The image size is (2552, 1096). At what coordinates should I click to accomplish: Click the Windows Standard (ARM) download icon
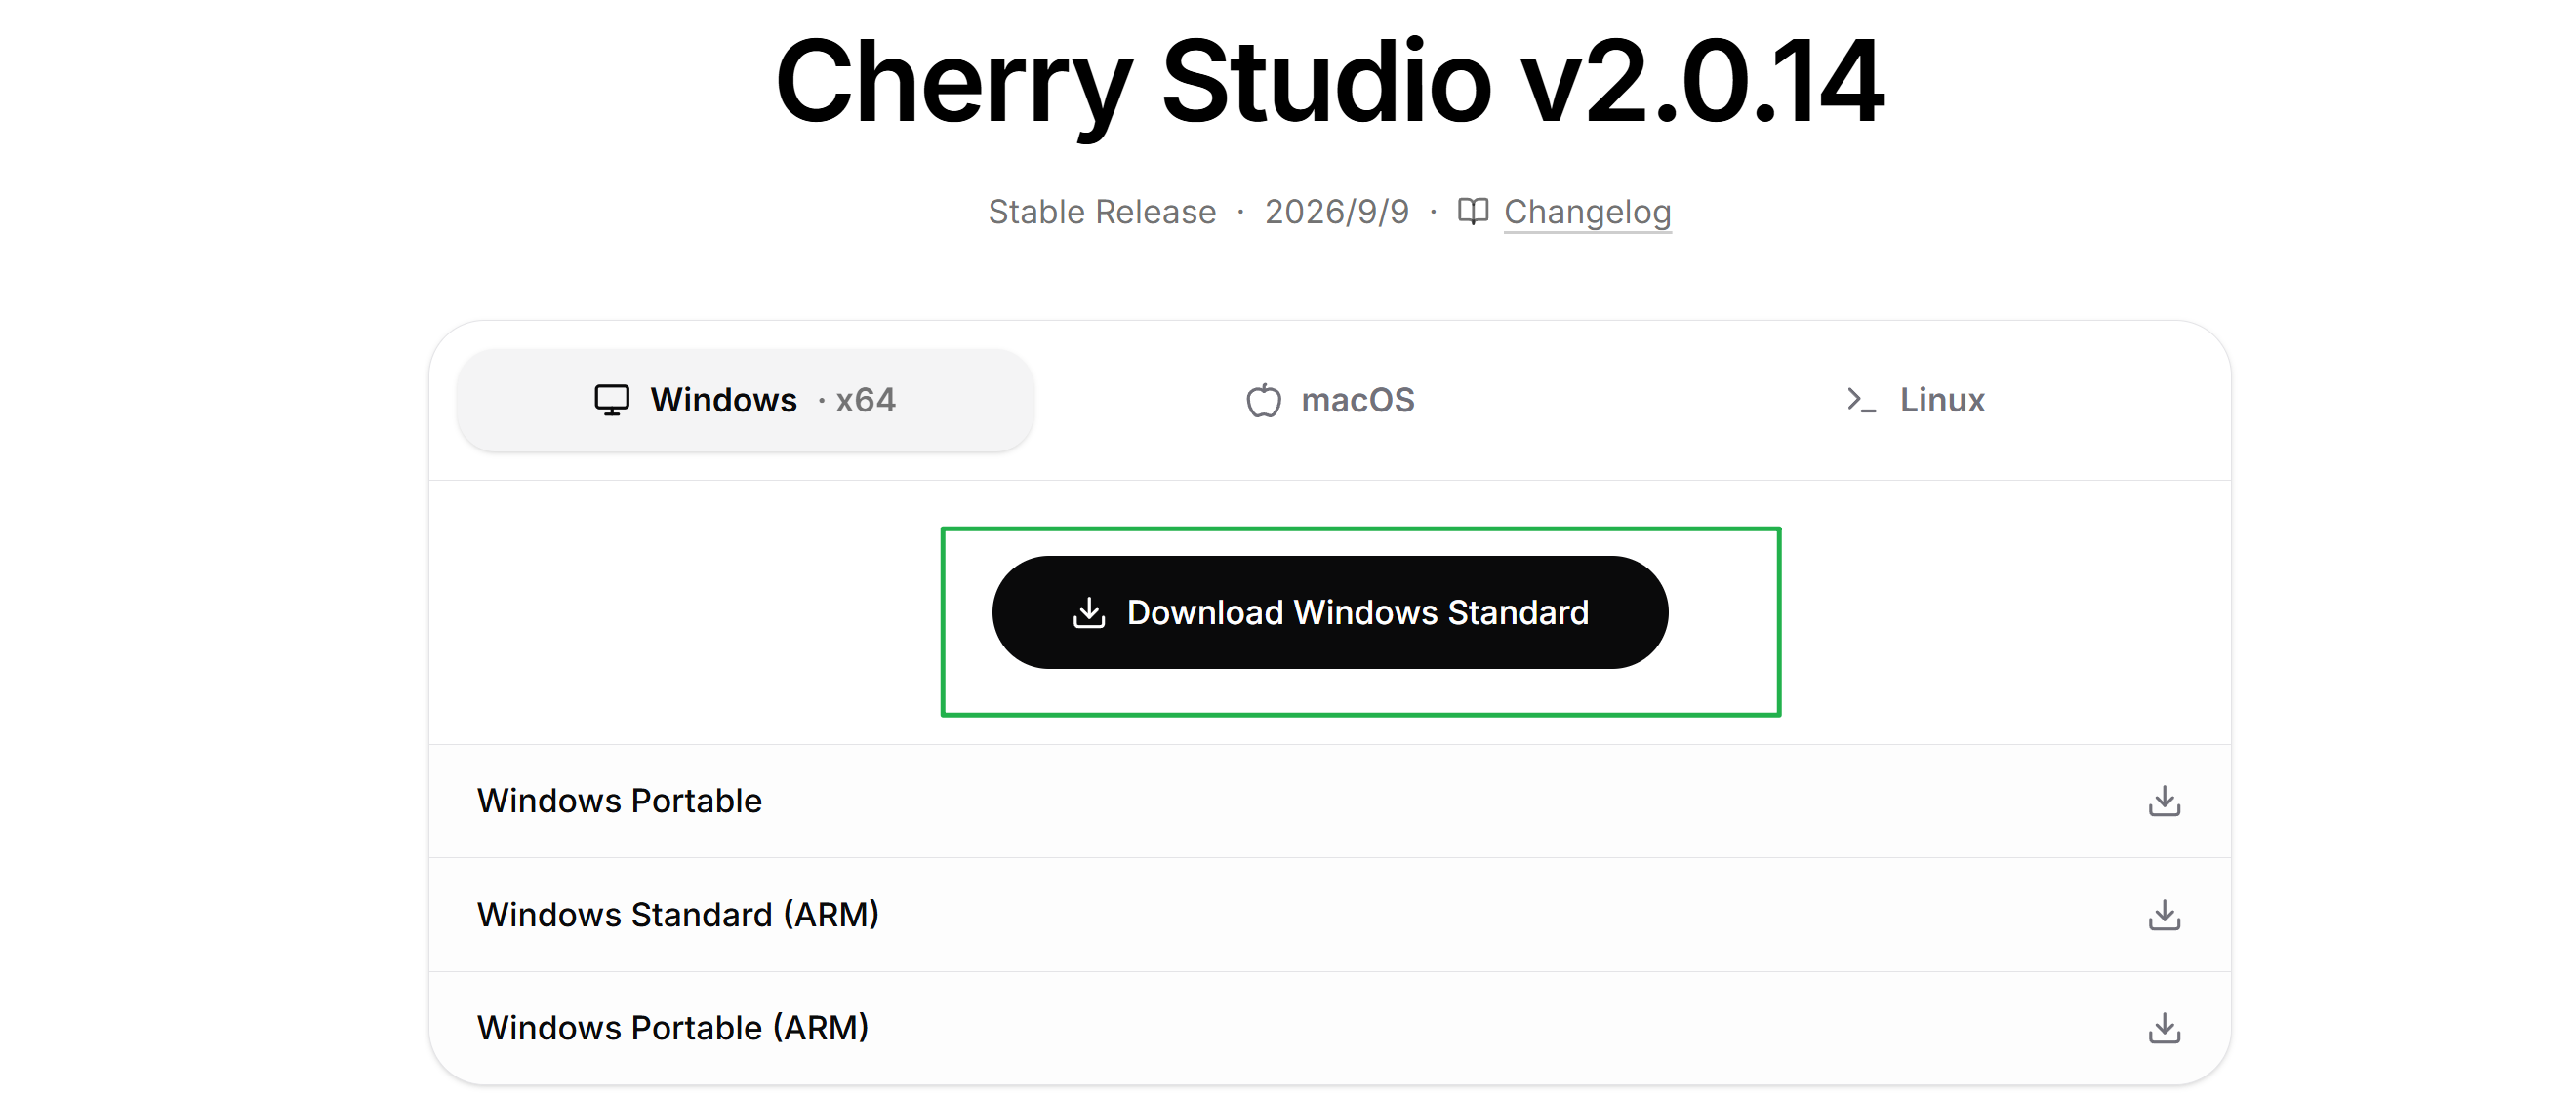[x=2164, y=915]
